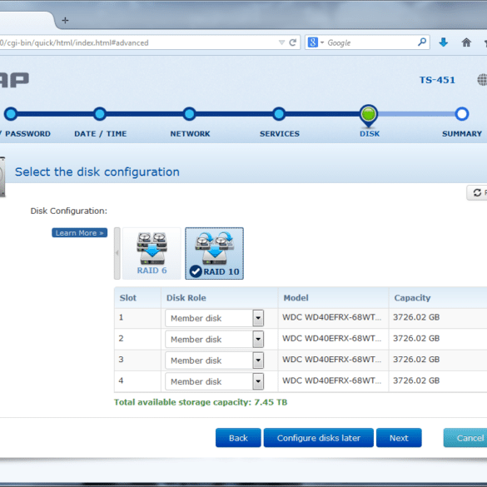Reload the page using the address bar refresh icon
This screenshot has width=487, height=487.
[292, 42]
